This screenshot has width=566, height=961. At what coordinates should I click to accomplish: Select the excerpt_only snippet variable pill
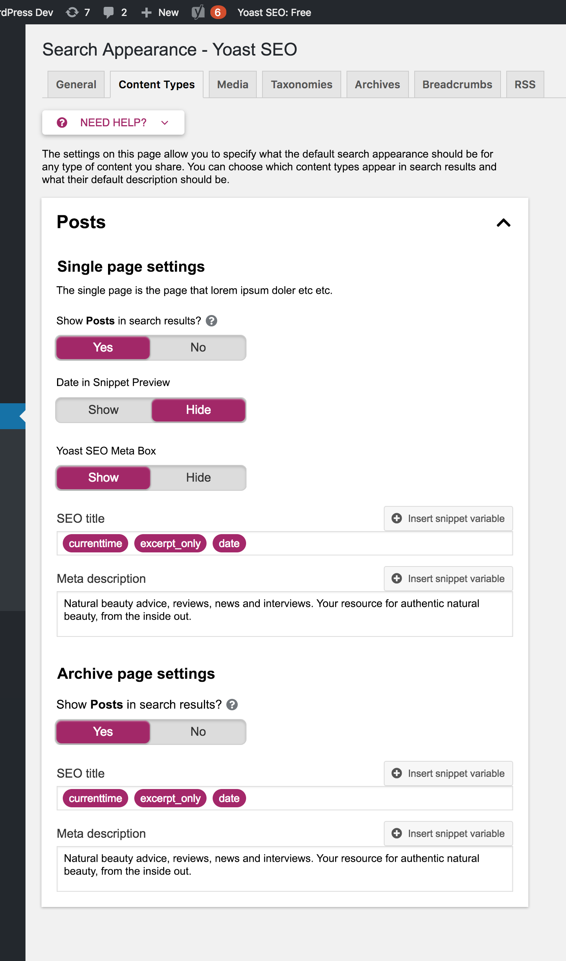(x=170, y=543)
